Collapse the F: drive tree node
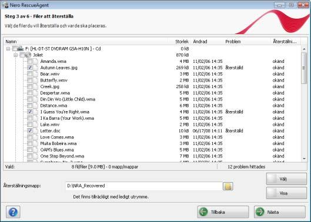 point(8,49)
